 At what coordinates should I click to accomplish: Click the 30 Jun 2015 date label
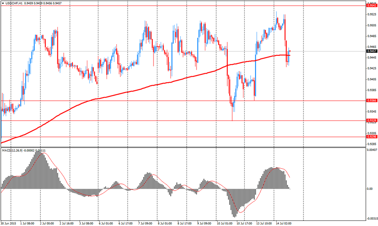click(8, 223)
